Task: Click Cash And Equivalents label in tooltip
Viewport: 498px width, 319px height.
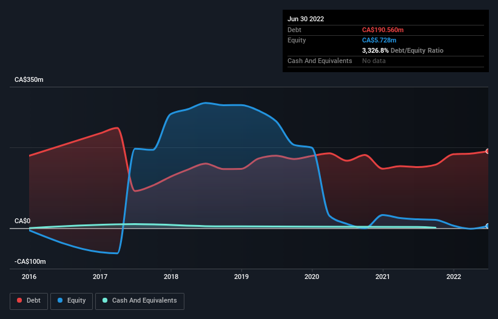Action: (320, 61)
